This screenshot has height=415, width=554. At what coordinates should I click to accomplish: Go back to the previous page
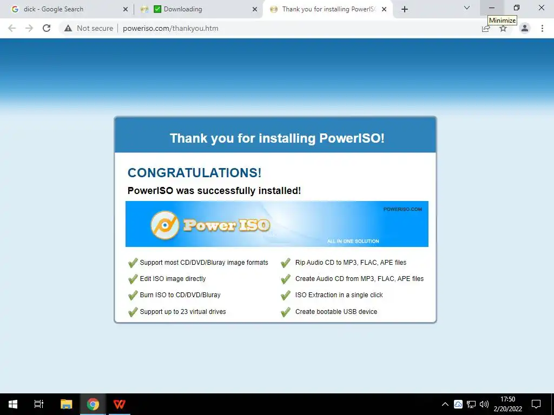(12, 28)
